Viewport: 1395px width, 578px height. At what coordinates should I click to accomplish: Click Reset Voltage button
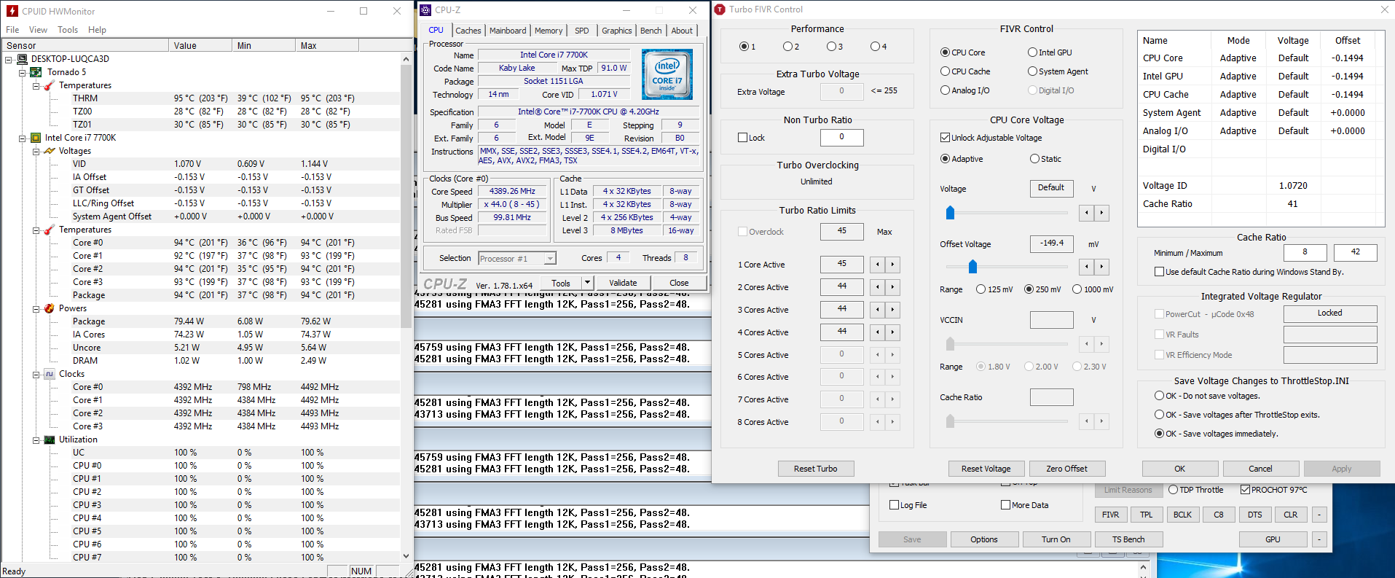coord(986,469)
